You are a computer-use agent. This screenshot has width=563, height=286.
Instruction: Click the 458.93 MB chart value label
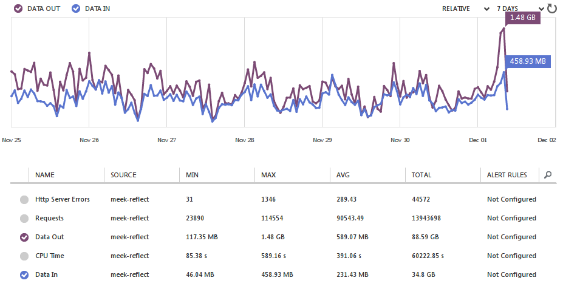click(527, 61)
